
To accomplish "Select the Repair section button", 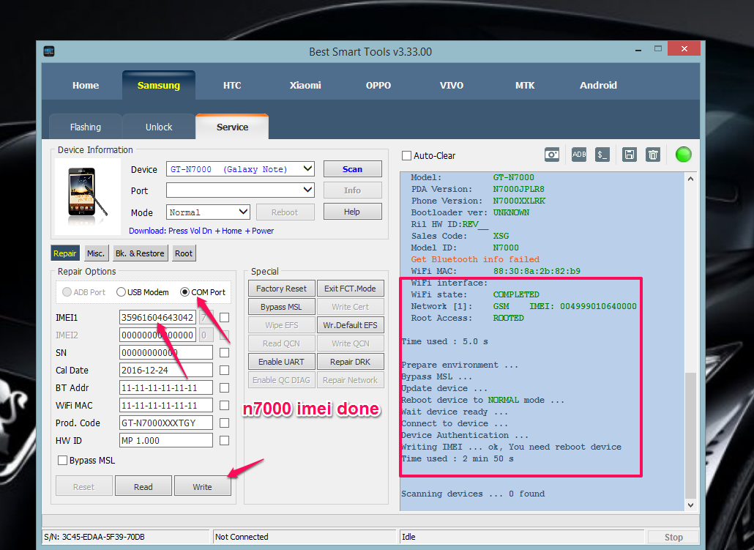I will tap(65, 253).
